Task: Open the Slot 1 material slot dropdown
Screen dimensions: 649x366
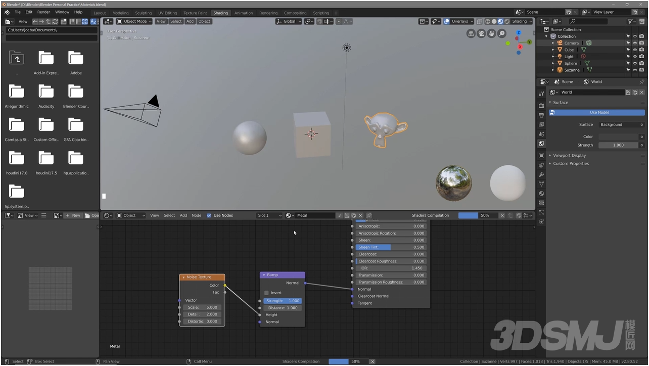Action: 269,215
